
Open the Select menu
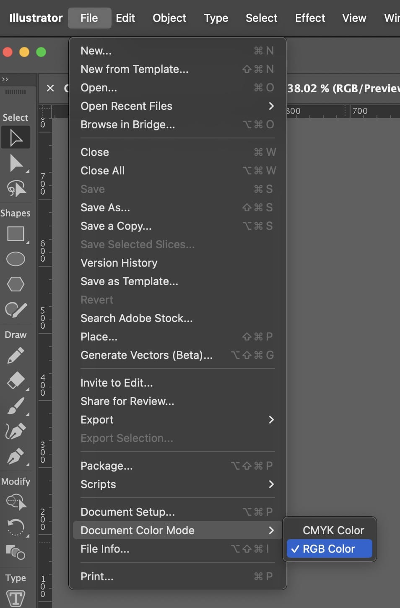(262, 18)
